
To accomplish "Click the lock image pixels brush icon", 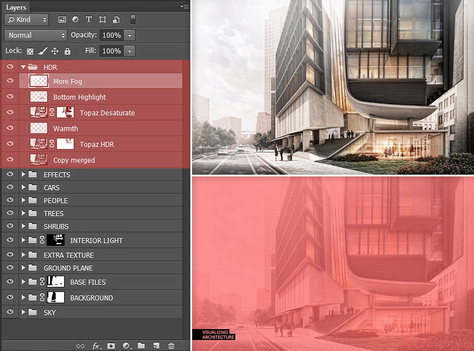I will (42, 51).
